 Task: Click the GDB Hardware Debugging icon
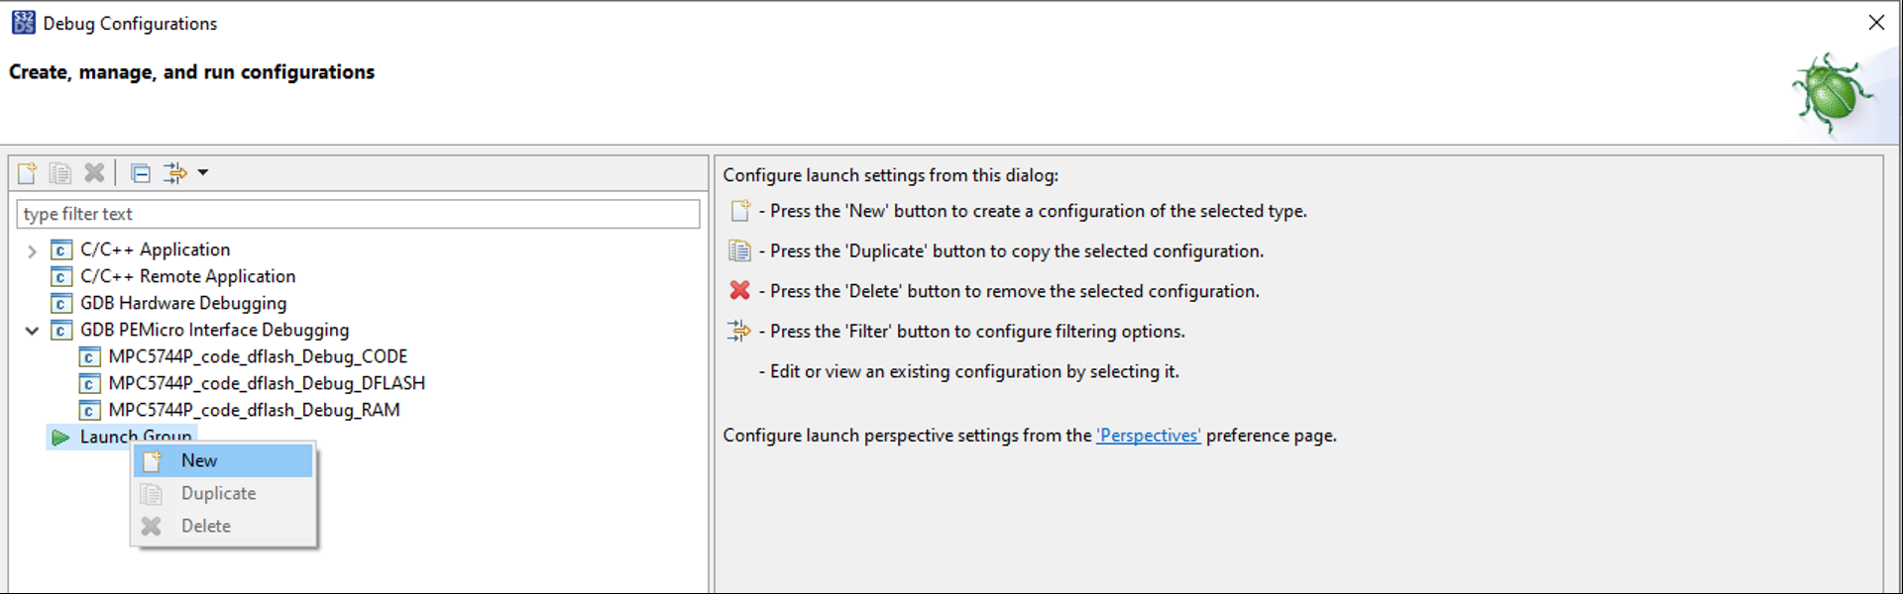click(x=61, y=303)
